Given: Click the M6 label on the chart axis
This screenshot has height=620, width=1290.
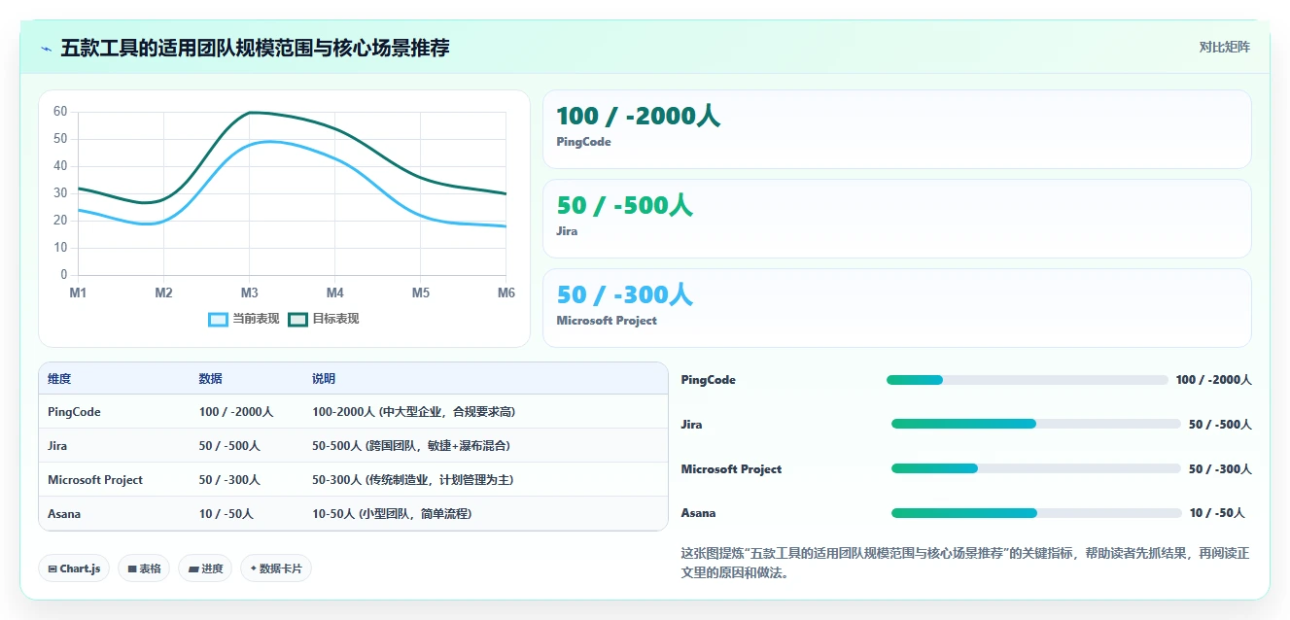Looking at the screenshot, I should point(506,293).
